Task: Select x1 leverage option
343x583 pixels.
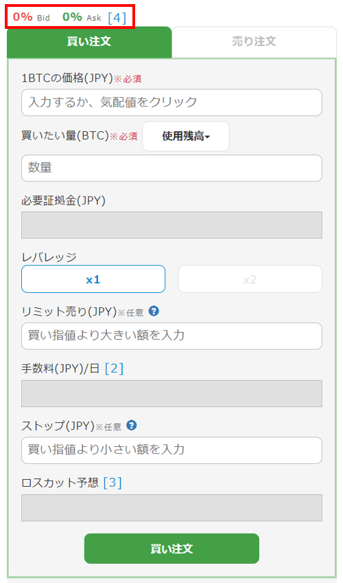Action: pyautogui.click(x=93, y=279)
